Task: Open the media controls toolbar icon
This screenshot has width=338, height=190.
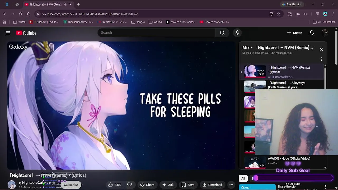Action: click(x=317, y=14)
